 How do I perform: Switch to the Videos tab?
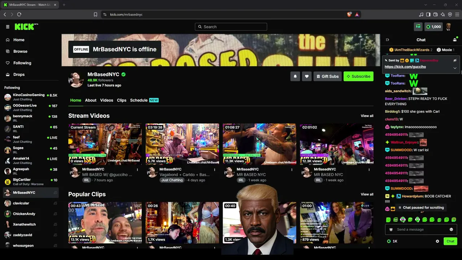(106, 100)
